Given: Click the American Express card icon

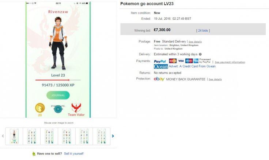Looking at the screenshot, I should click(x=196, y=61).
